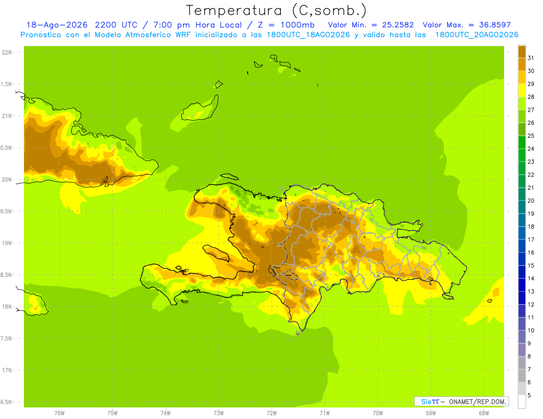Image resolution: width=543 pixels, height=419 pixels.
Task: Click the 'ONAMET/REP.DOM.' credit label
Action: tap(478, 401)
